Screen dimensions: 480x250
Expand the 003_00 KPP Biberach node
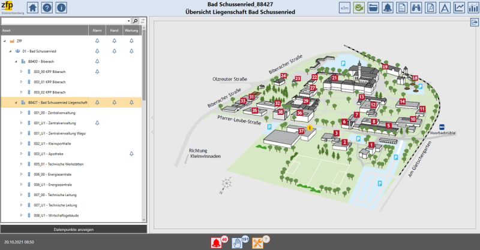click(22, 72)
